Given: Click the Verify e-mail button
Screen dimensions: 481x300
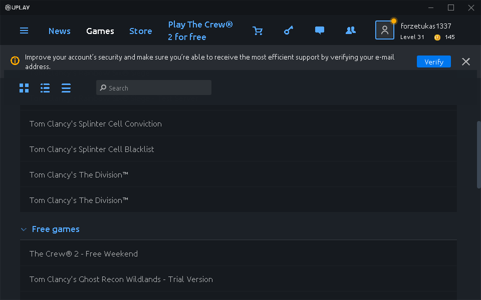Looking at the screenshot, I should point(434,61).
